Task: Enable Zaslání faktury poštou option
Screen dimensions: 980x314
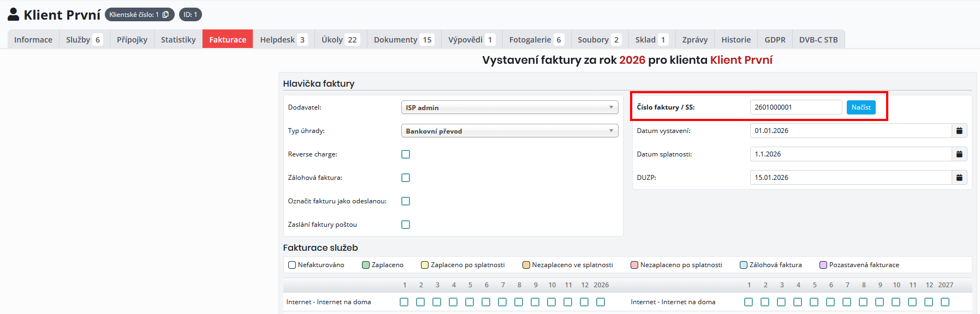Action: [406, 225]
